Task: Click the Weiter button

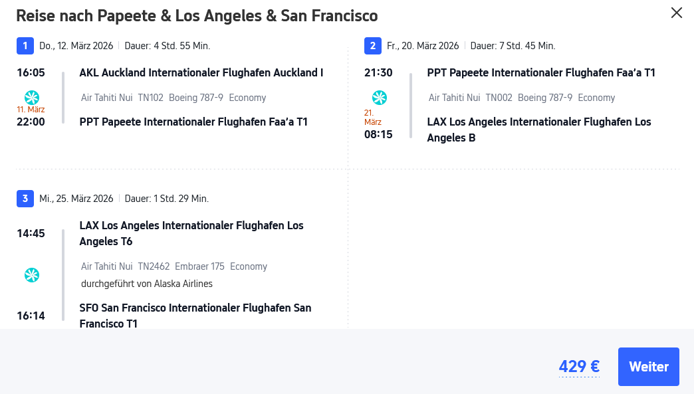Action: [648, 367]
